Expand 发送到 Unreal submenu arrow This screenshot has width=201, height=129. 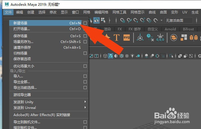click(x=85, y=107)
